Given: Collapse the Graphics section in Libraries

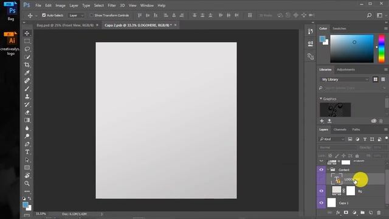Looking at the screenshot, I should tap(321, 99).
